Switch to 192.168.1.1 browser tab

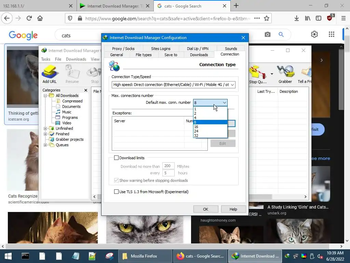[x=38, y=6]
